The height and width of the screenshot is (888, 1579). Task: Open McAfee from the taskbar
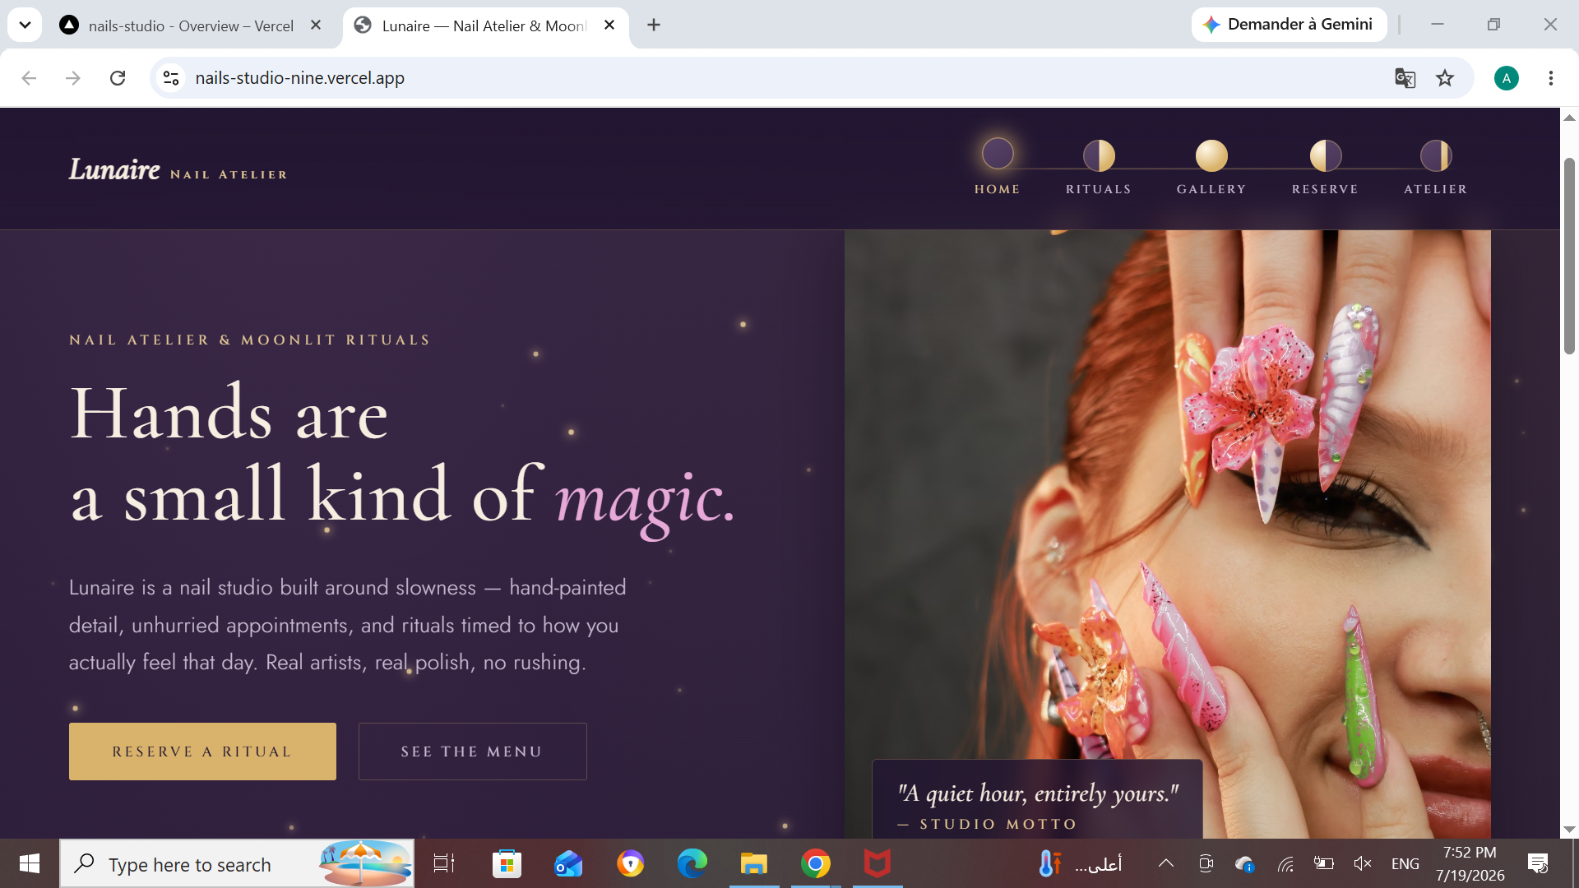click(877, 863)
